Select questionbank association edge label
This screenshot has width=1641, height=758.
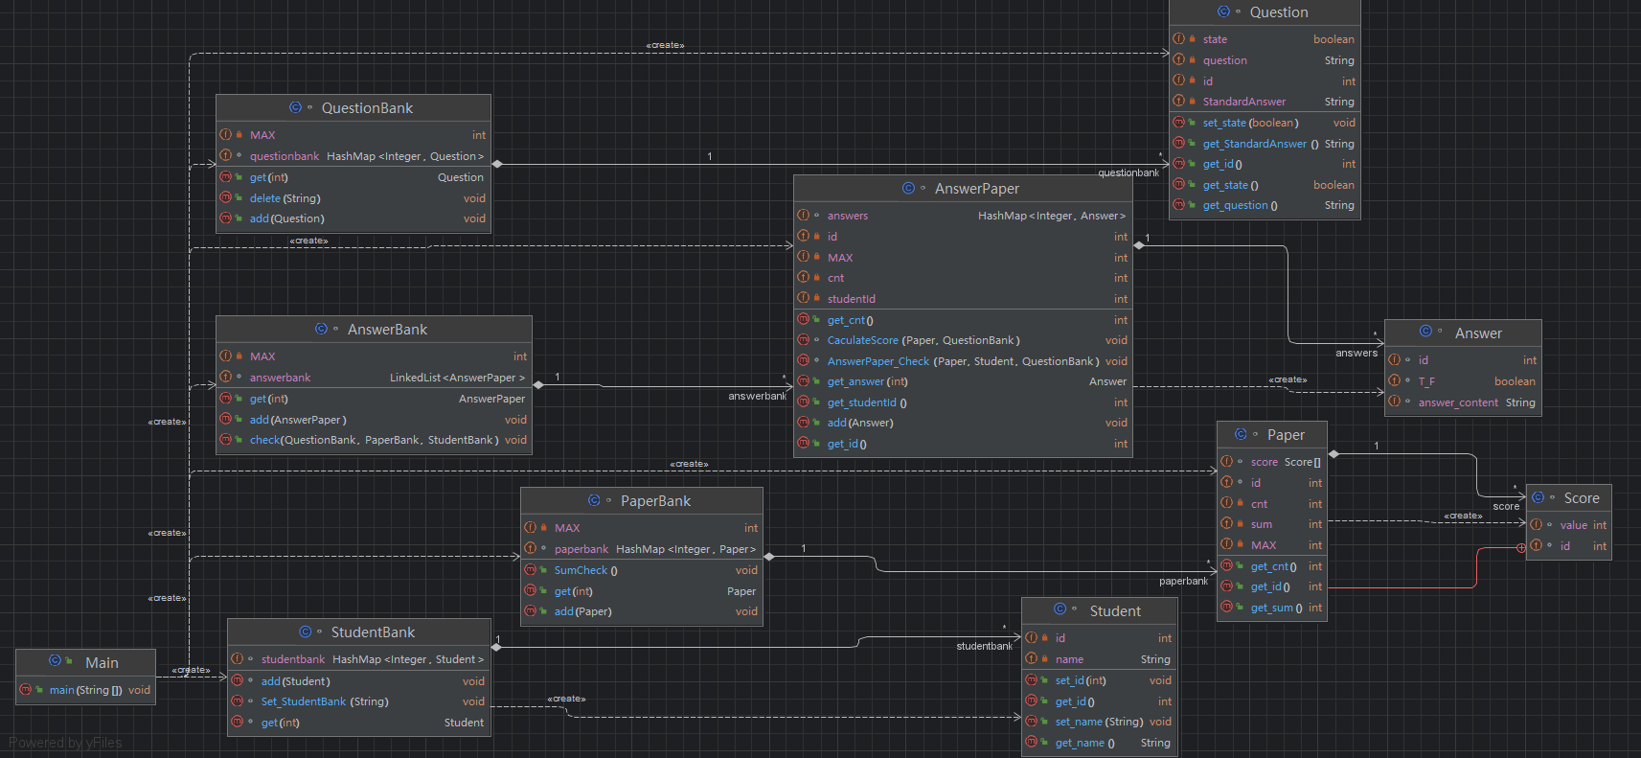[1128, 173]
